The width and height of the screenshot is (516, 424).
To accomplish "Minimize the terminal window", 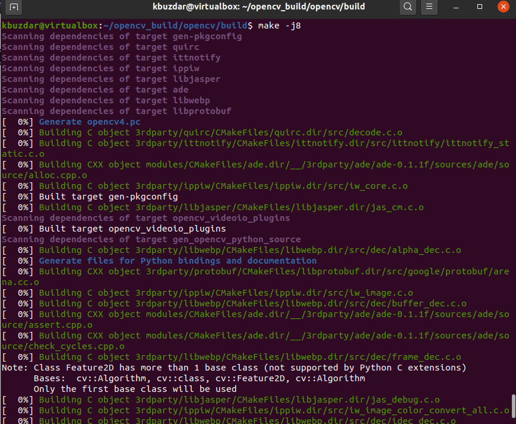I will [458, 7].
